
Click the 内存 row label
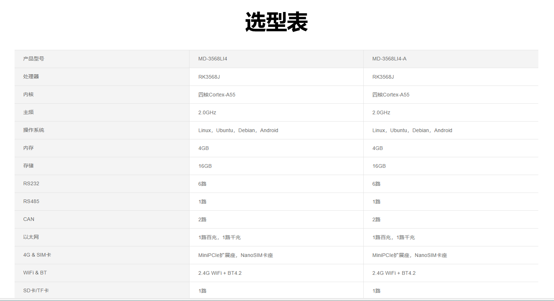point(28,148)
